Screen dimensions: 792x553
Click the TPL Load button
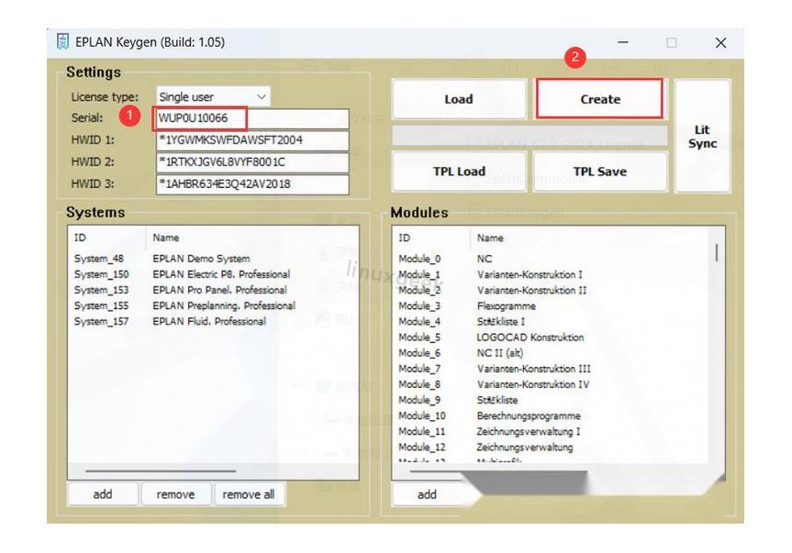tap(459, 171)
